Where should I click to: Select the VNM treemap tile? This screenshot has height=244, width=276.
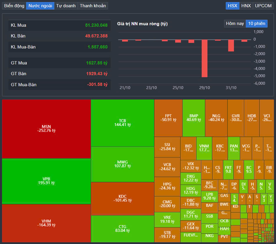tap(204, 148)
